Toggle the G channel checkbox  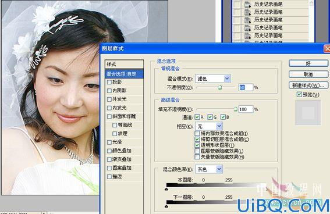coord(210,117)
